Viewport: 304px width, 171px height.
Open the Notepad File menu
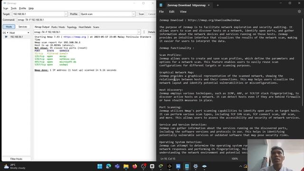pyautogui.click(x=161, y=11)
